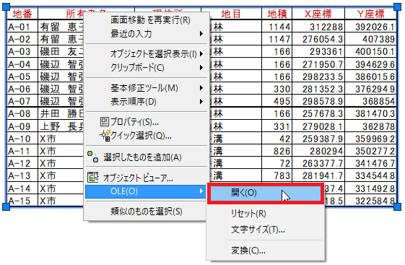Click the 地積 value 495
405x265 pixels.
pos(282,101)
